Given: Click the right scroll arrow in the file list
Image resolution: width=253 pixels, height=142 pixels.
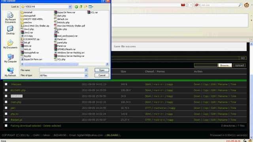Looking at the screenshot, I should click(x=107, y=64).
